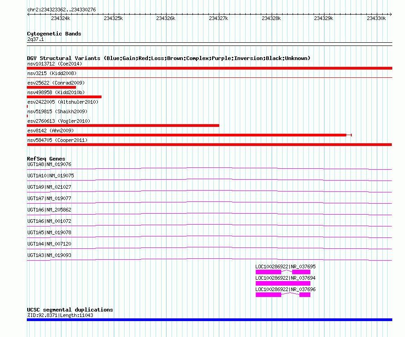This screenshot has width=405, height=337.
Task: Open the DGV Structural Variants track title
Action: [169, 58]
